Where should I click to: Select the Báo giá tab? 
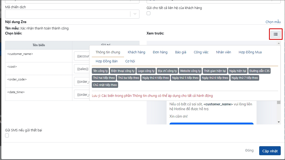[x=180, y=52]
